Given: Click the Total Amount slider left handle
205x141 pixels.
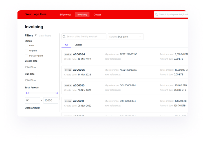Looking at the screenshot, I should click(x=27, y=93).
